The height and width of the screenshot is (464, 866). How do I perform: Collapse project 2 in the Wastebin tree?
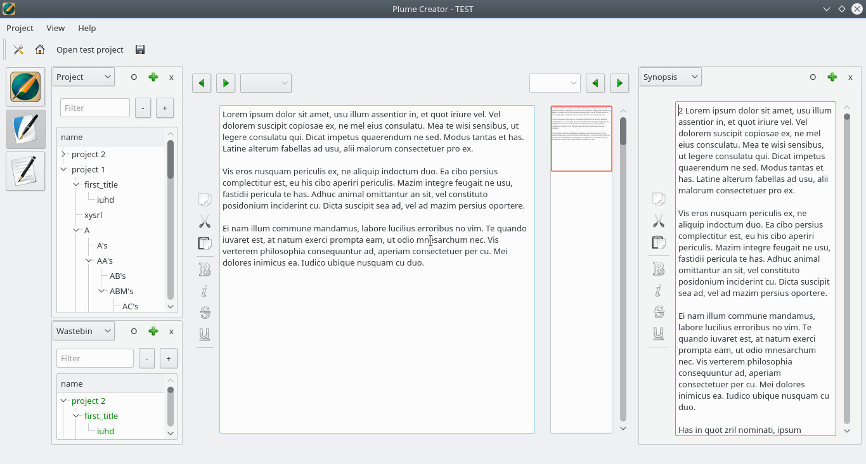coord(63,401)
